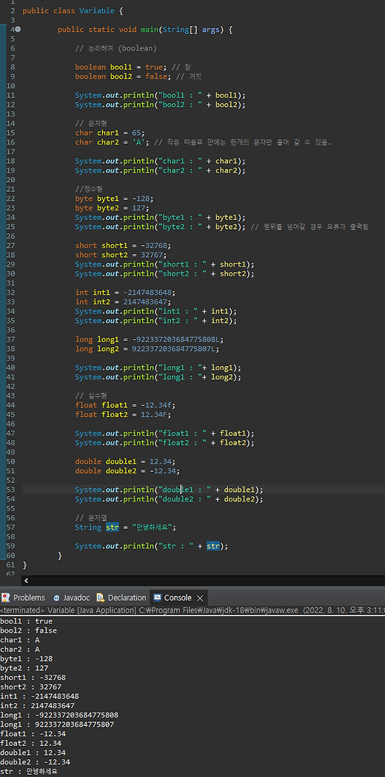The width and height of the screenshot is (385, 777).
Task: Click the highlighted str variable declaration
Action: (x=113, y=527)
